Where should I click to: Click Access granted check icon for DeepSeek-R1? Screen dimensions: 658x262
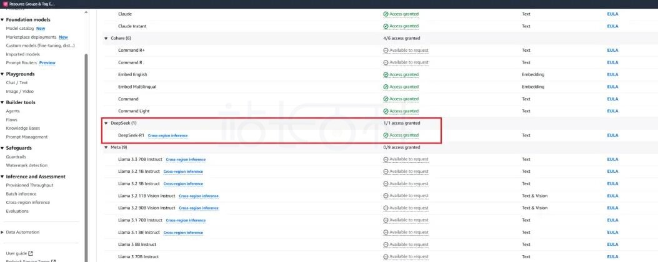[386, 135]
